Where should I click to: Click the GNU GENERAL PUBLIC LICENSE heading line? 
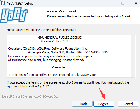(x=60, y=37)
